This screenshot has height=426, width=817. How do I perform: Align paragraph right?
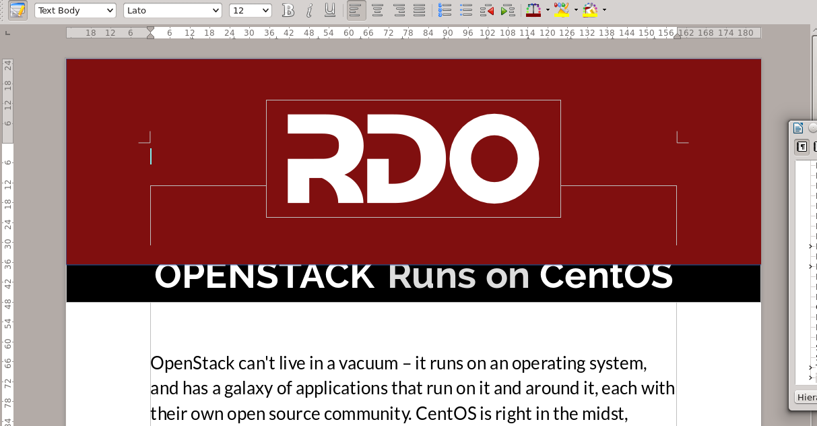pyautogui.click(x=399, y=10)
